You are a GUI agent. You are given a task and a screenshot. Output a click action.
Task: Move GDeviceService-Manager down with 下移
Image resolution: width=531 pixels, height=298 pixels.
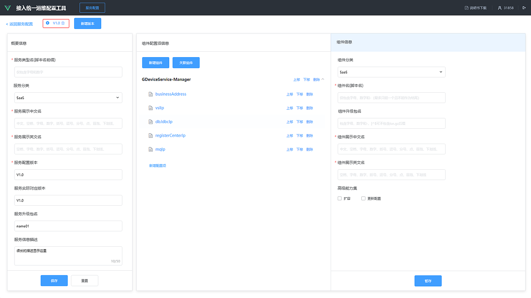307,79
